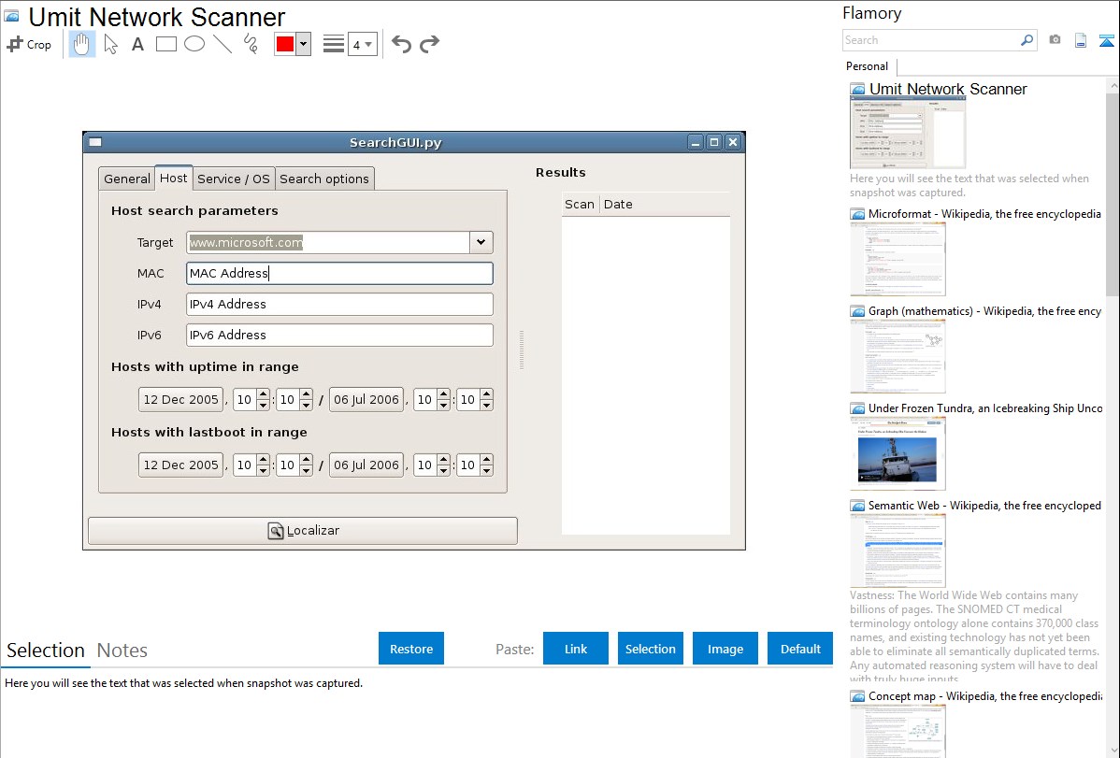1120x758 pixels.
Task: Click the Microformat snapshot's cloud icon
Action: pos(858,214)
